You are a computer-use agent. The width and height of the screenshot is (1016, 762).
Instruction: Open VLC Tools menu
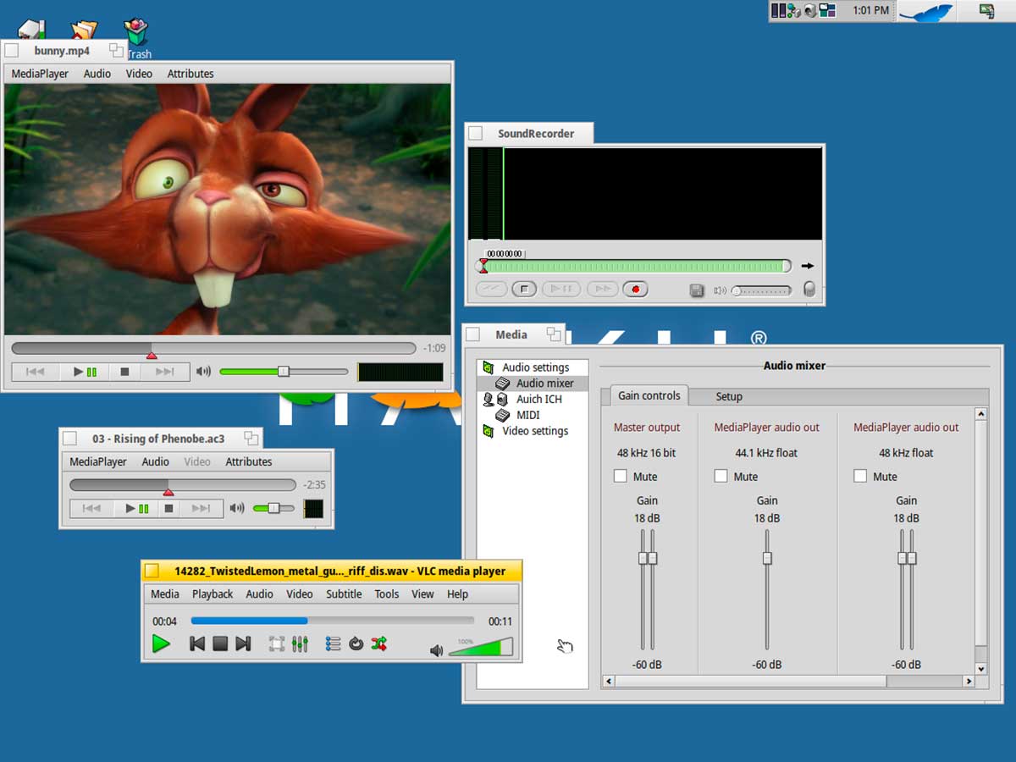pos(387,594)
